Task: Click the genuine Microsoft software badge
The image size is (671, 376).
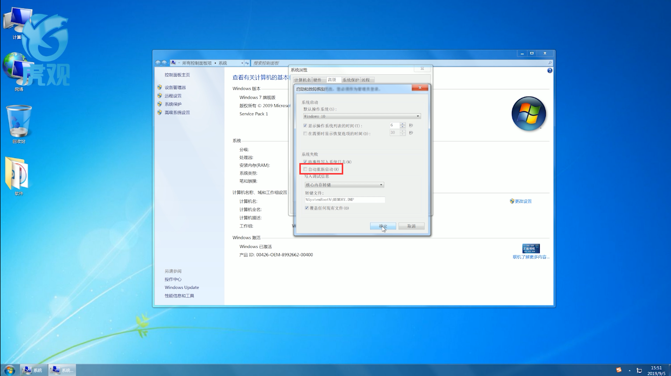Action: 531,248
